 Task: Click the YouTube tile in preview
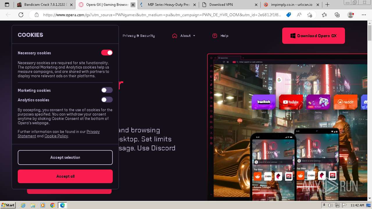pyautogui.click(x=291, y=102)
